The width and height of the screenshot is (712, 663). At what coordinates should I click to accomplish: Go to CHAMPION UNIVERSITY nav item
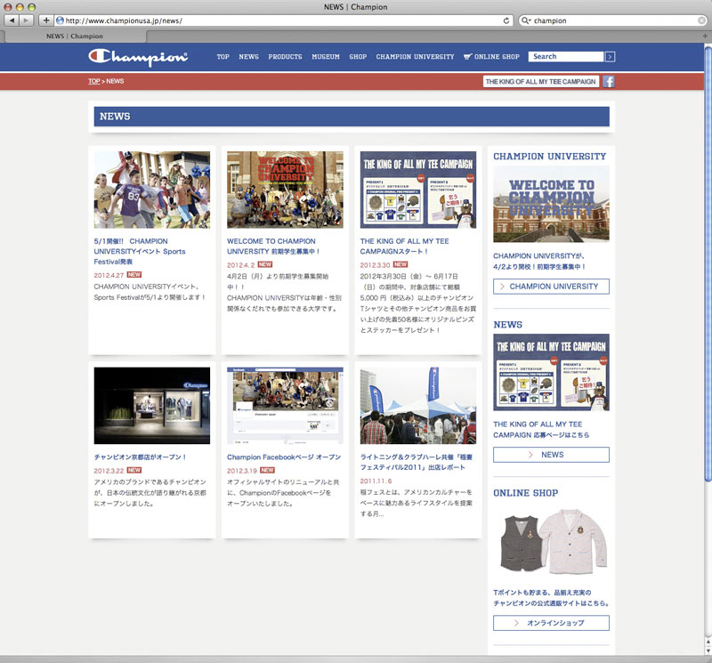(x=415, y=57)
